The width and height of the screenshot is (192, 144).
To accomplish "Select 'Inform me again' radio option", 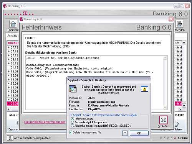I will [73, 119].
